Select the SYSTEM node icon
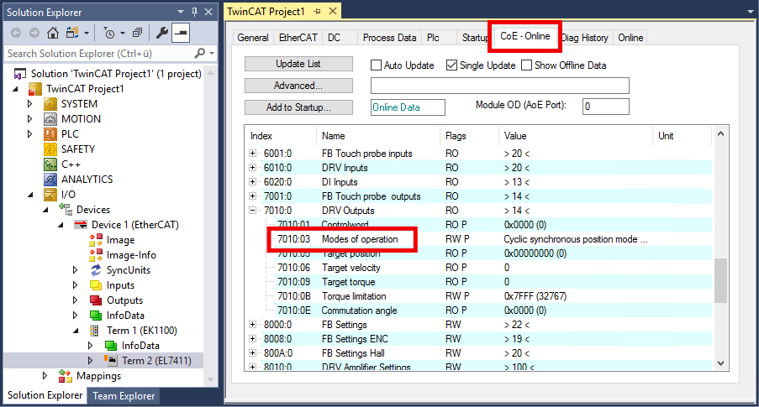 click(x=50, y=104)
